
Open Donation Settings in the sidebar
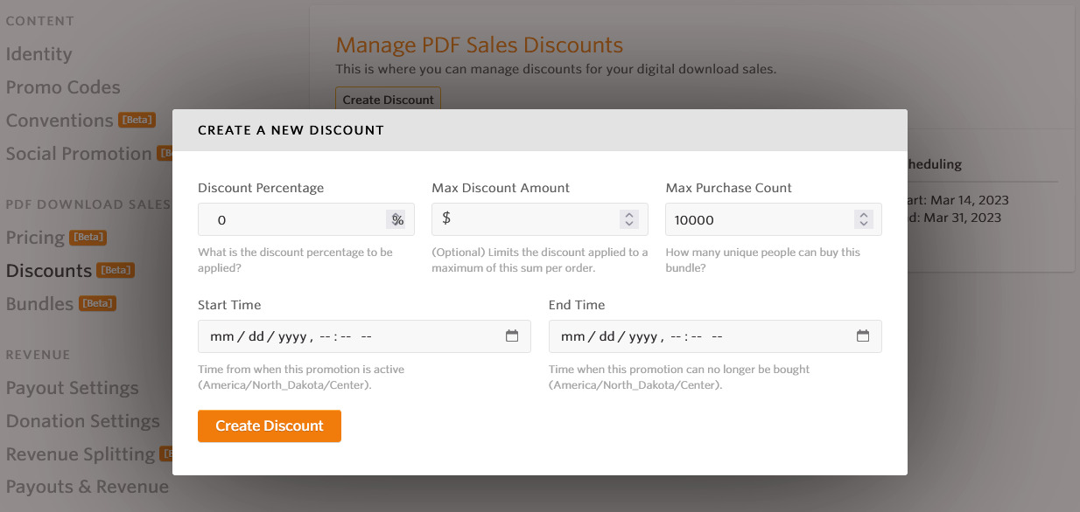[x=83, y=421]
